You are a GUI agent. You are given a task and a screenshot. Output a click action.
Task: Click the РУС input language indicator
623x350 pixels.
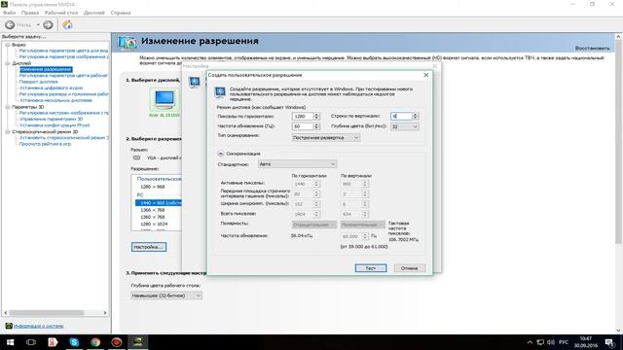coord(564,342)
